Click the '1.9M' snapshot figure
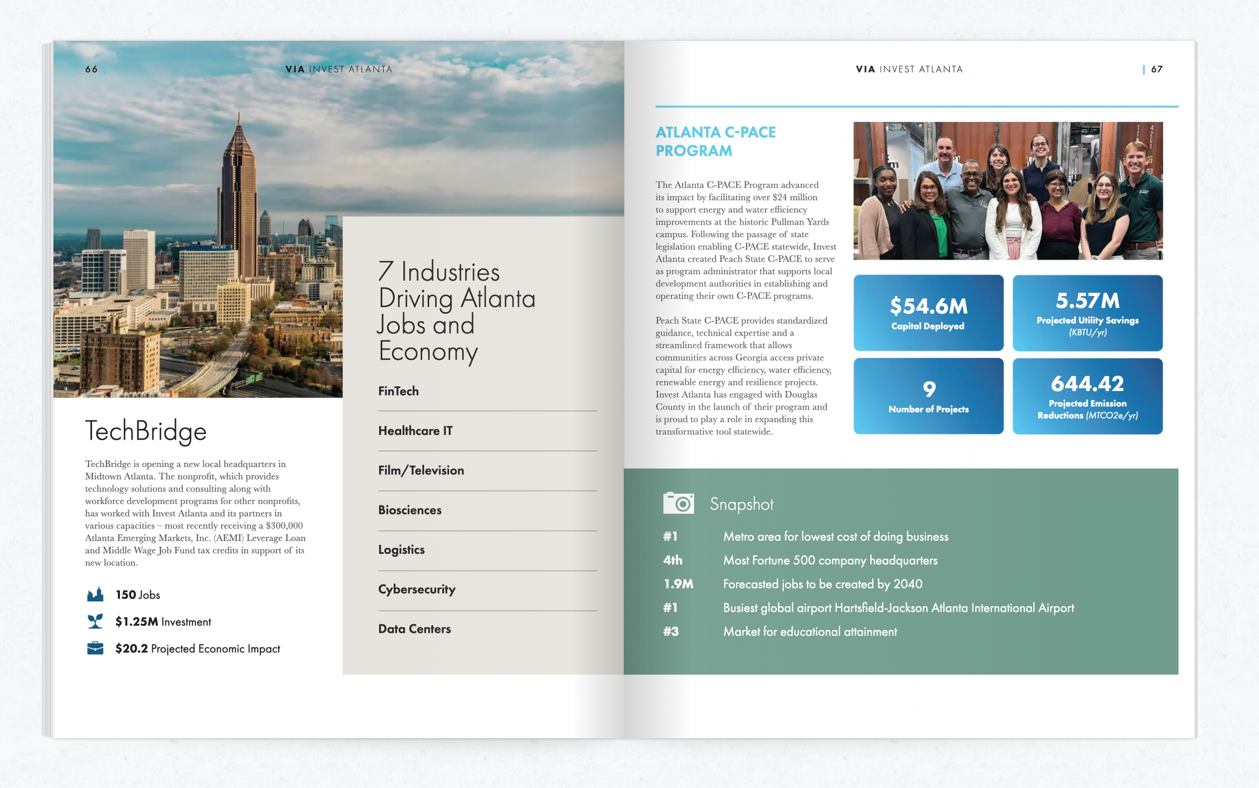The width and height of the screenshot is (1259, 788). [x=678, y=584]
